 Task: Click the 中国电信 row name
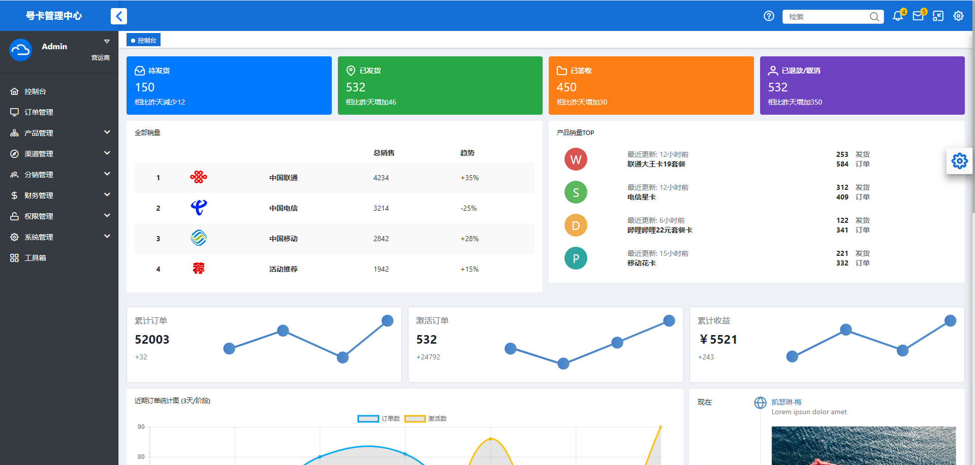pyautogui.click(x=284, y=208)
